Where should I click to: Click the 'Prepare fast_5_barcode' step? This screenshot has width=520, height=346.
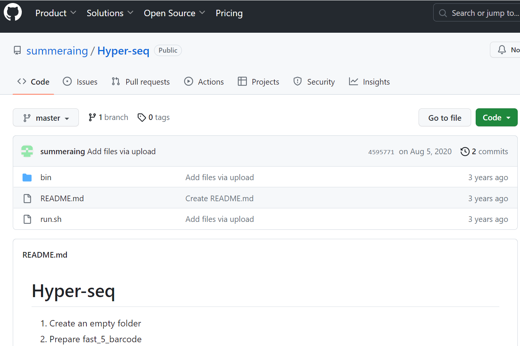(x=95, y=339)
